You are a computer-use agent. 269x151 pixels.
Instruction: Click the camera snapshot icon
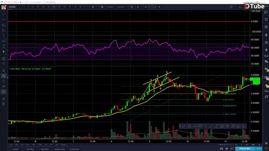(x=222, y=148)
